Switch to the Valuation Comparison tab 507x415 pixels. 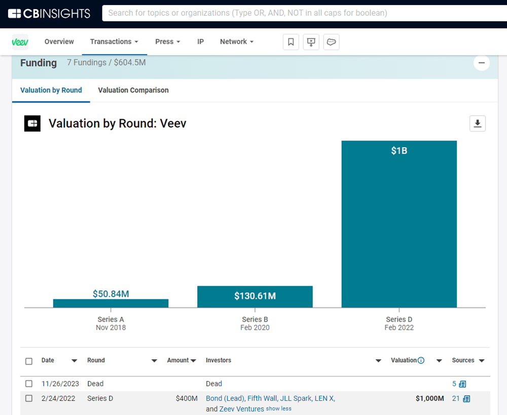(x=133, y=90)
